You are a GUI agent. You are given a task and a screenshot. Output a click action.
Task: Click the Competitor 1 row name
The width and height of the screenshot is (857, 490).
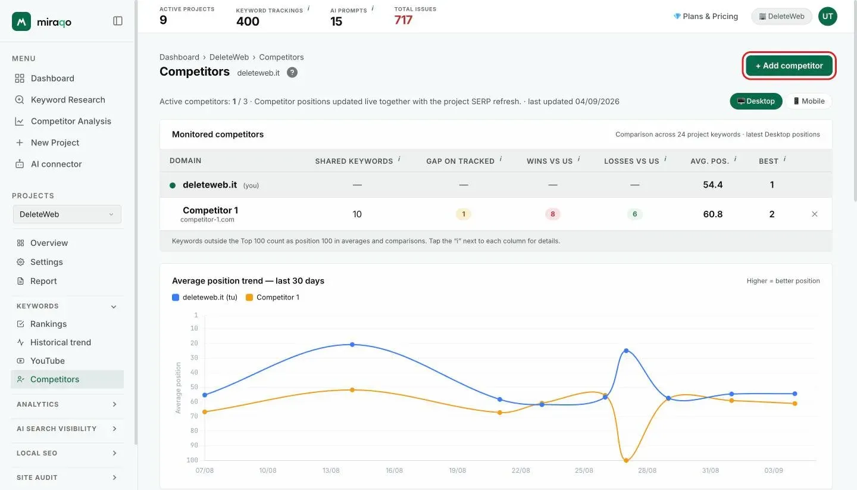click(210, 210)
